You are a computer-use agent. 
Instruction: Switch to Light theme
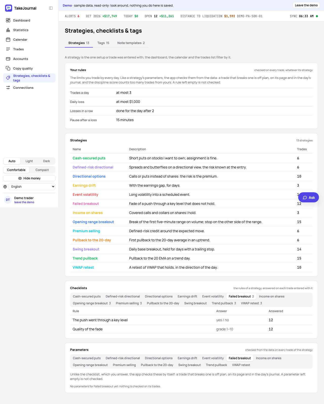pyautogui.click(x=29, y=161)
